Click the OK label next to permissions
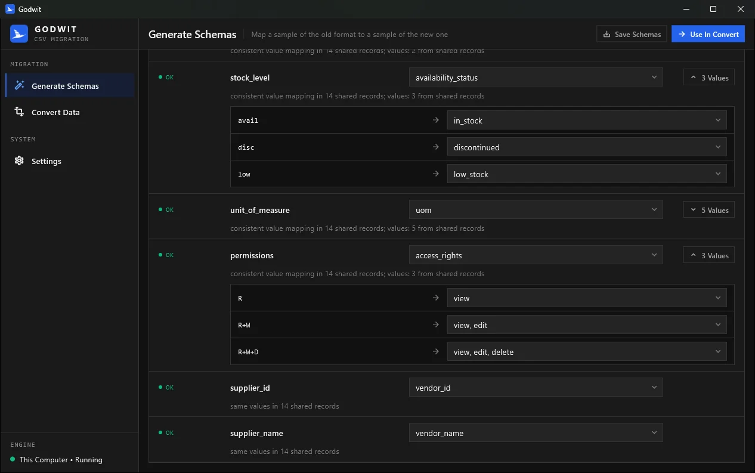Screen dimensions: 755x473 [x=170, y=255]
